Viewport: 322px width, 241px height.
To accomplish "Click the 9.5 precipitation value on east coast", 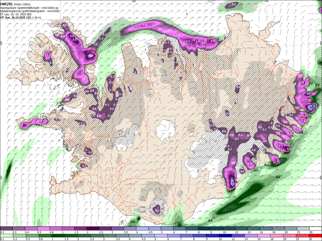I will pyautogui.click(x=313, y=106).
